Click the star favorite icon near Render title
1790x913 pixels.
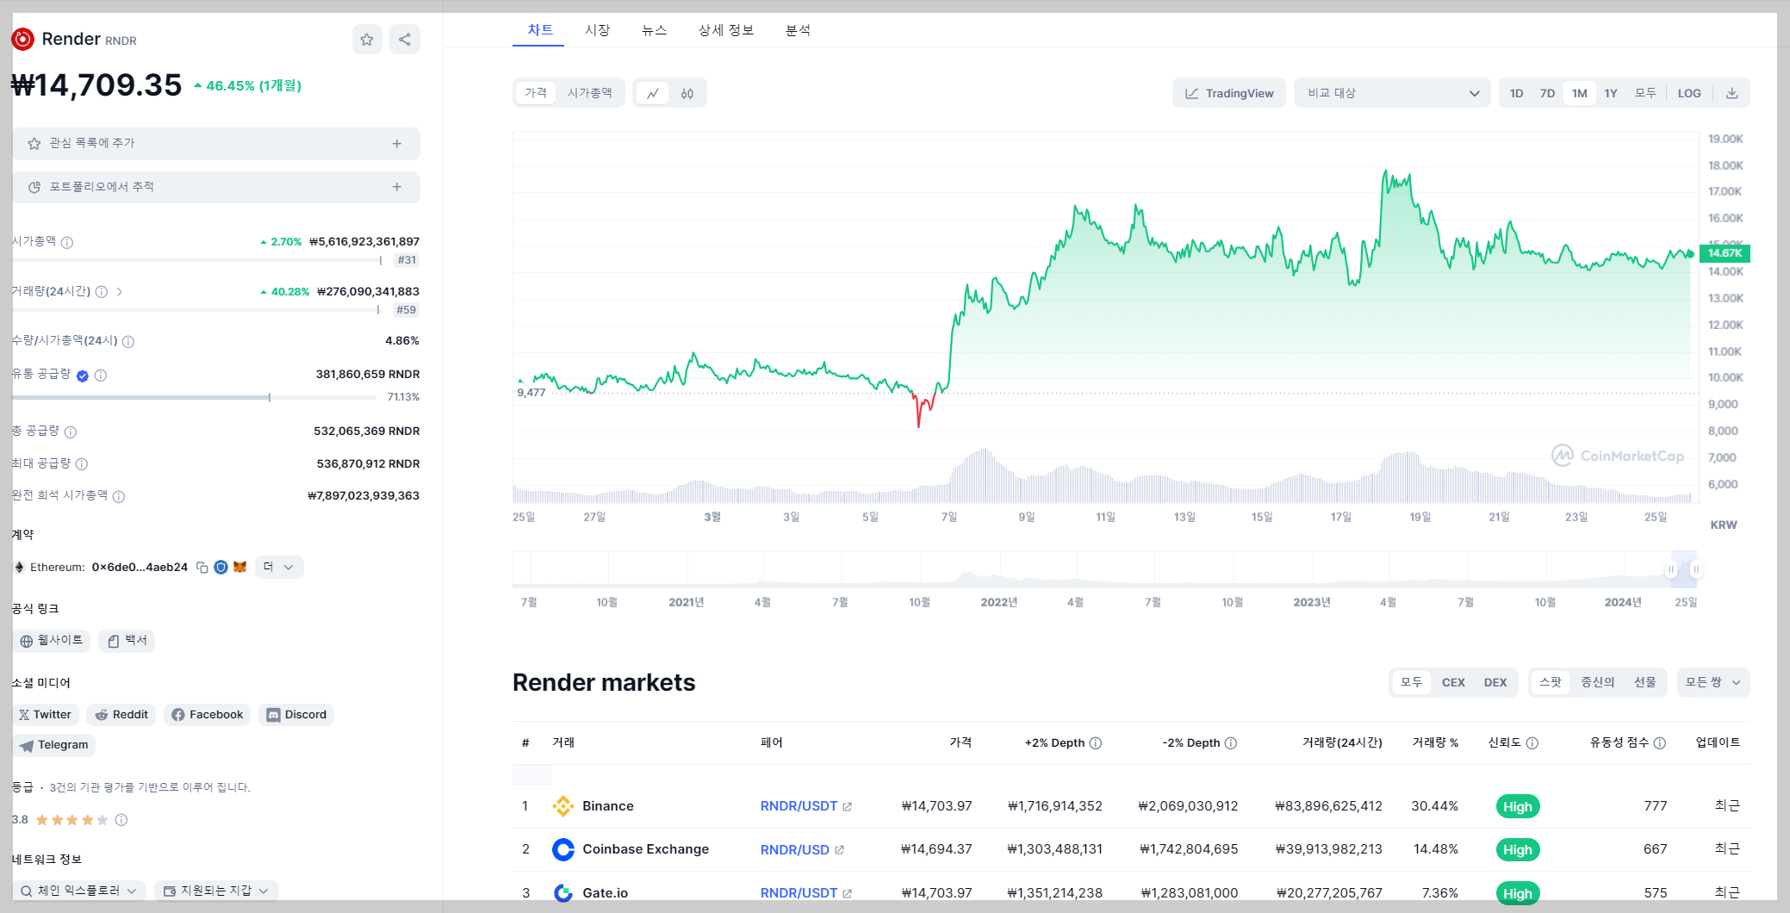(x=367, y=40)
